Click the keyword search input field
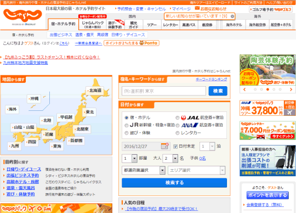296x213 pixels. (164, 91)
